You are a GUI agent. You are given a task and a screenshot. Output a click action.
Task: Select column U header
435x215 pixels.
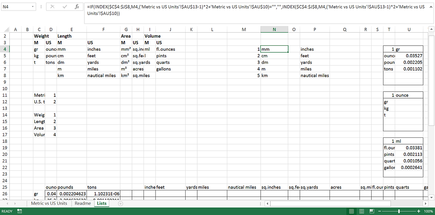[409, 30]
